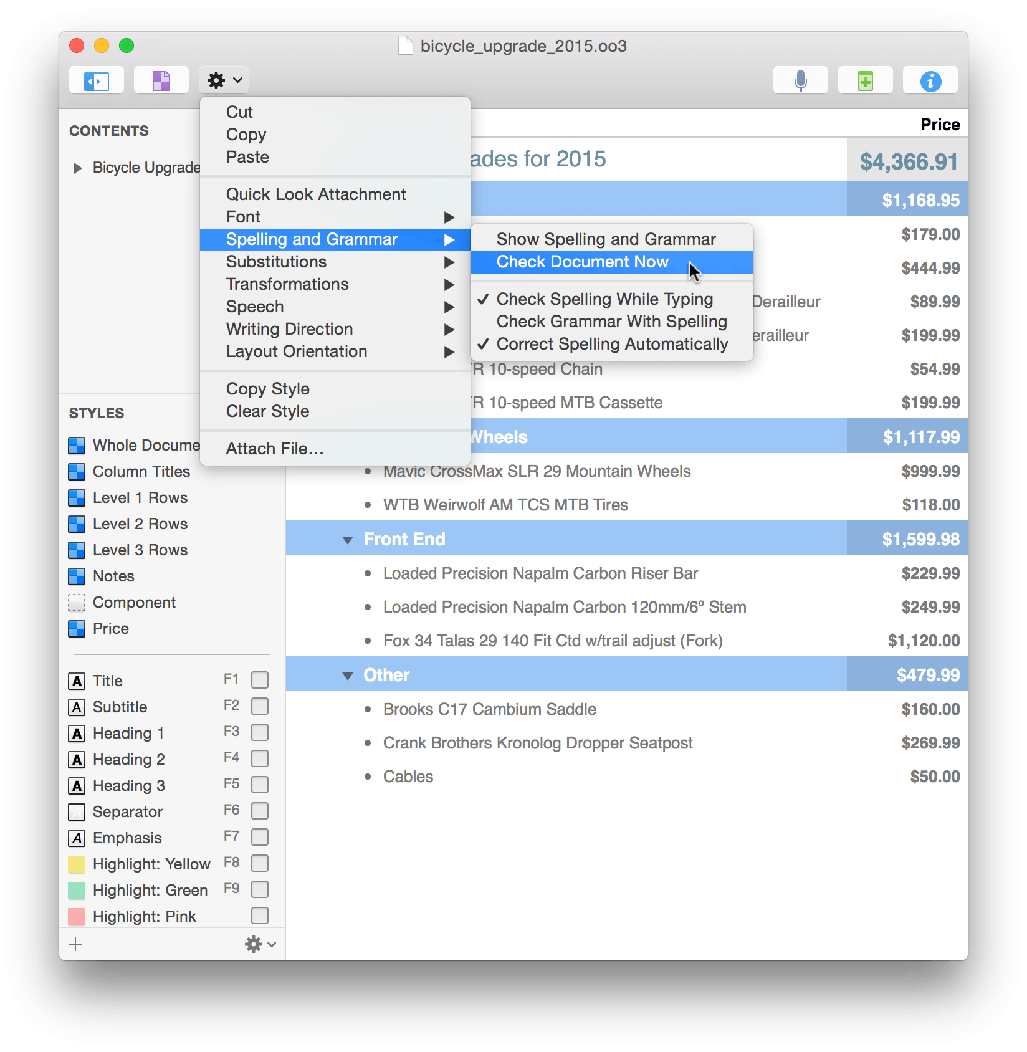This screenshot has width=1027, height=1052.
Task: Check the Emphasis style checkbox
Action: [260, 837]
